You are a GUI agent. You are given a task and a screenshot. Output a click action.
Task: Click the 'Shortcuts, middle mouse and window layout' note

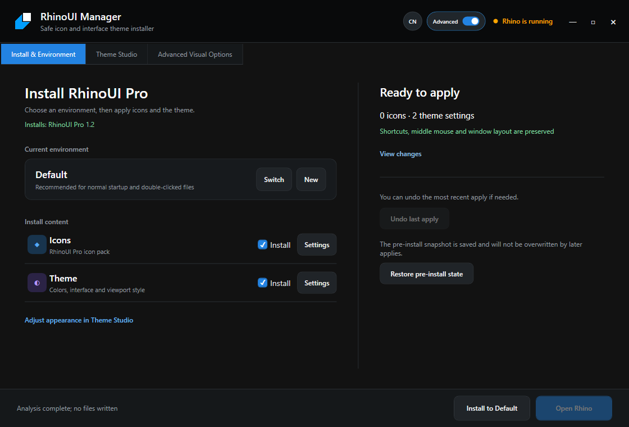[467, 131]
